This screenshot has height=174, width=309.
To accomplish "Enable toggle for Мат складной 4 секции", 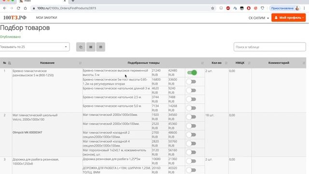I will click(x=191, y=144).
